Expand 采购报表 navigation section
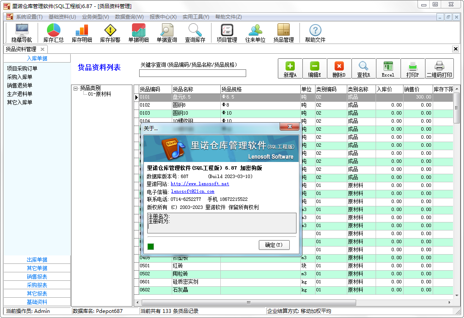 [x=37, y=285]
